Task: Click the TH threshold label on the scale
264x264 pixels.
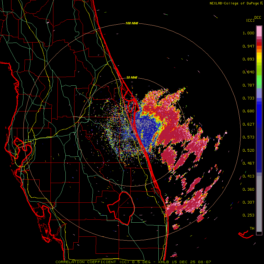Action: coord(252,229)
